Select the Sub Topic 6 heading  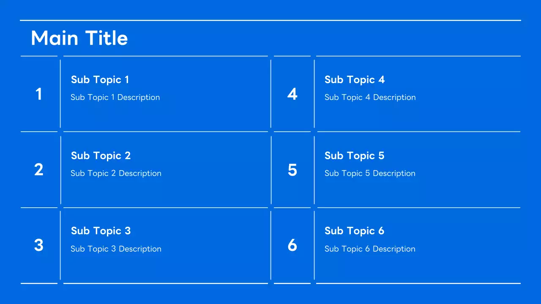click(x=355, y=231)
